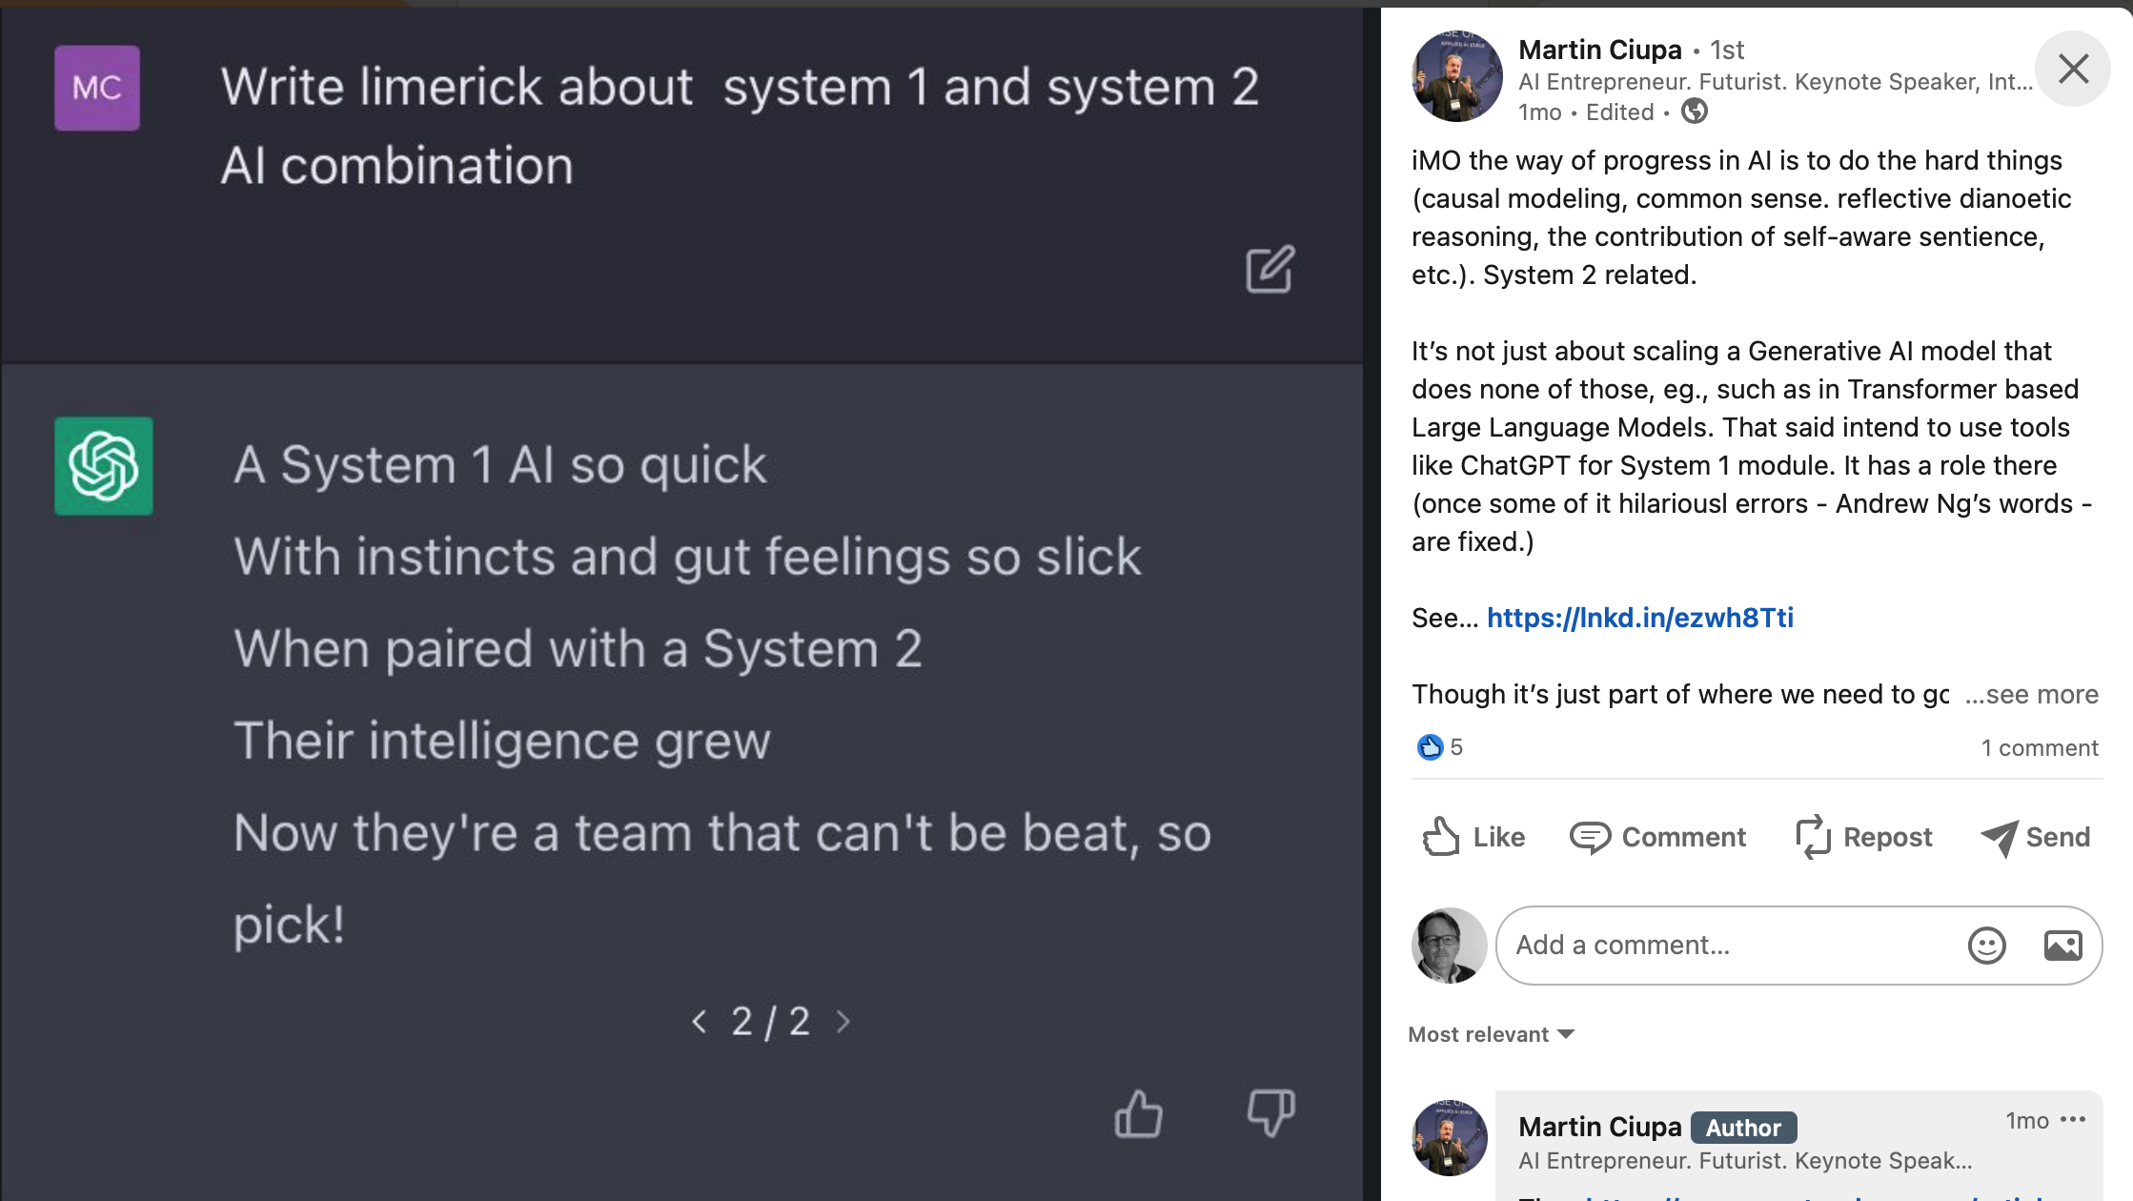Click the ChatGPT logo avatar

pyautogui.click(x=104, y=466)
